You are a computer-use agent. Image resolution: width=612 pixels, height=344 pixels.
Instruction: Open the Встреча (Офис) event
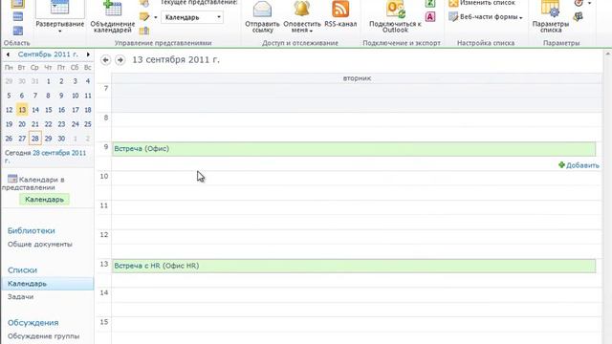(x=354, y=149)
